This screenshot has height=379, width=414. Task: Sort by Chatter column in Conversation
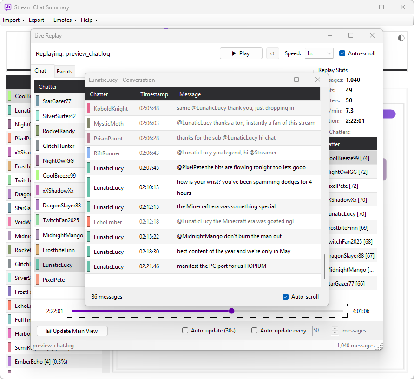[x=111, y=94]
